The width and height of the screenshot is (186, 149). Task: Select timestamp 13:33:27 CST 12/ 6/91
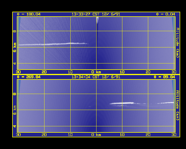click(x=96, y=14)
